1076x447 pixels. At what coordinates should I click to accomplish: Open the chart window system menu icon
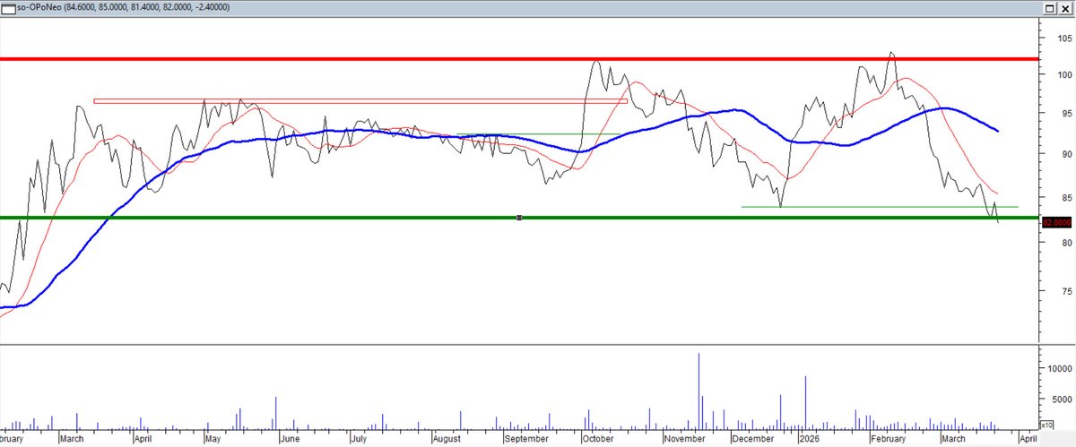click(9, 7)
